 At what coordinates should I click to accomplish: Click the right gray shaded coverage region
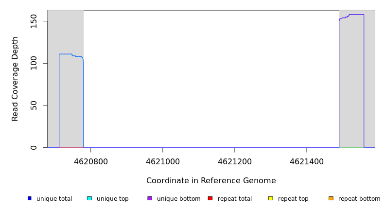tap(357, 97)
